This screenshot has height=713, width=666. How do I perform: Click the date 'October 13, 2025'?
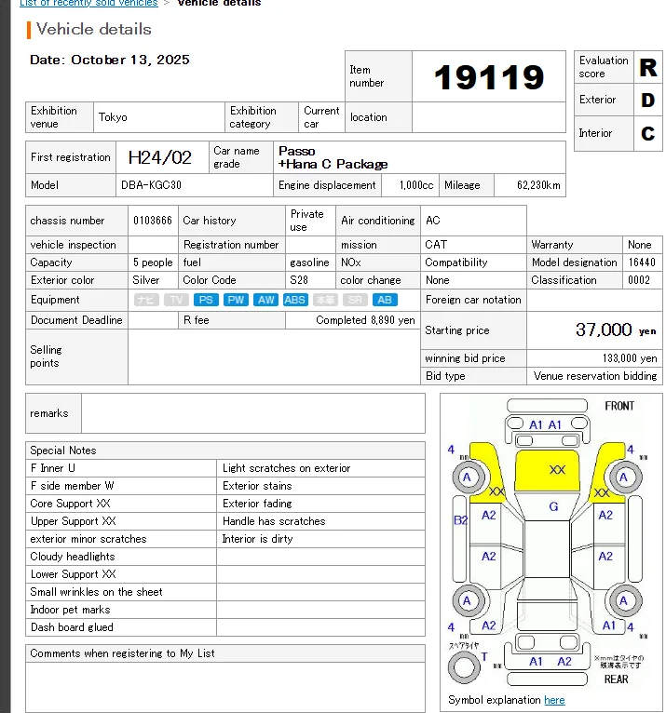tap(130, 60)
